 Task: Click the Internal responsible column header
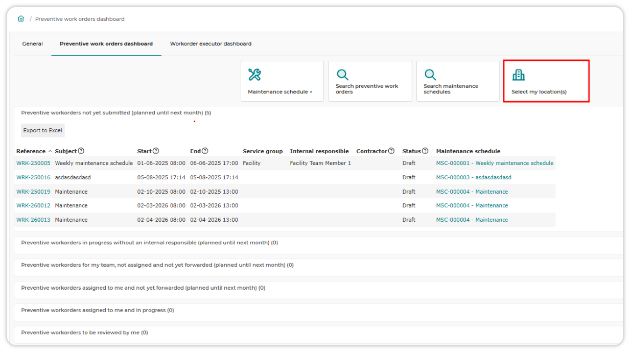pyautogui.click(x=319, y=151)
